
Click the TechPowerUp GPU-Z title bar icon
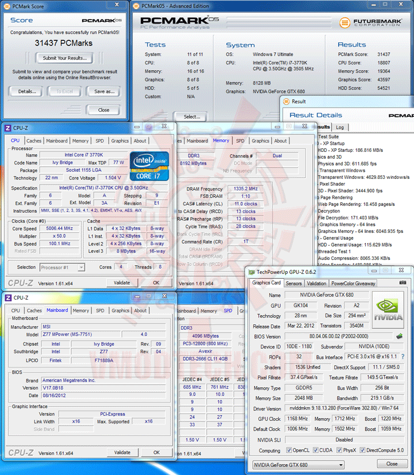click(251, 272)
